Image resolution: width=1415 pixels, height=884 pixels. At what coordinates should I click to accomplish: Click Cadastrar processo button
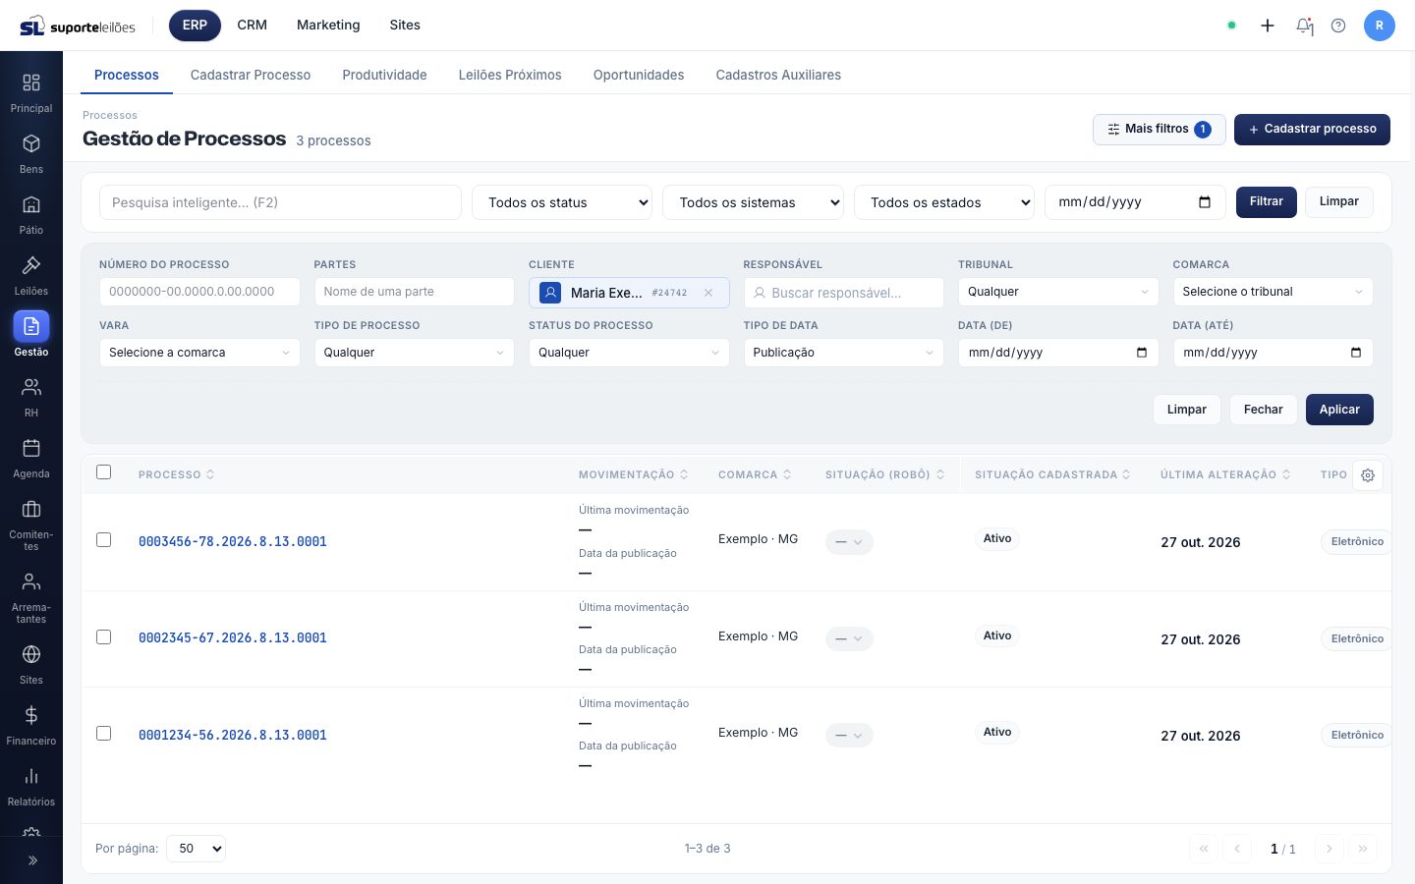point(1312,130)
